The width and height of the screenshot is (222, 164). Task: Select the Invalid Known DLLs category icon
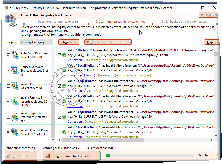(x=15, y=86)
